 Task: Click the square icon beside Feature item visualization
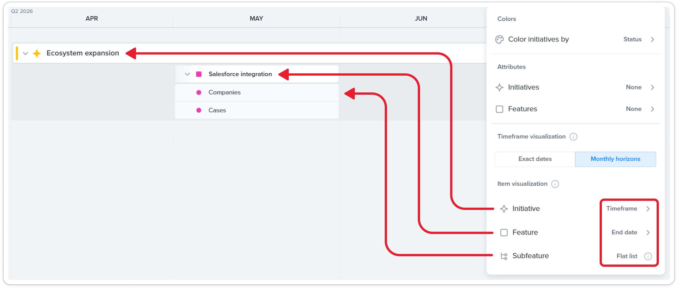point(504,233)
